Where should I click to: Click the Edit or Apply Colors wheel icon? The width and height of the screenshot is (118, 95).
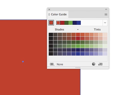tap(94, 64)
